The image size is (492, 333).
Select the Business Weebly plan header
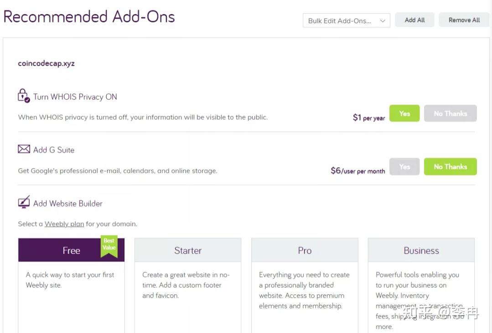point(421,250)
